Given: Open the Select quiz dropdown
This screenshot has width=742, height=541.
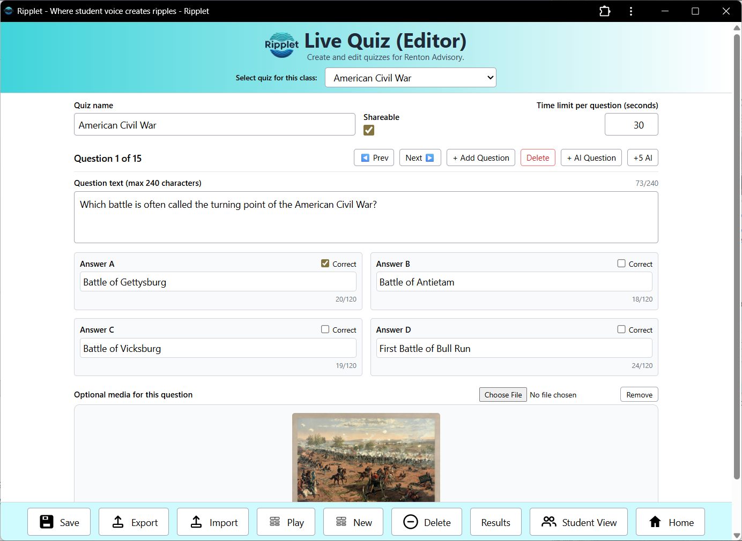Looking at the screenshot, I should [x=411, y=78].
